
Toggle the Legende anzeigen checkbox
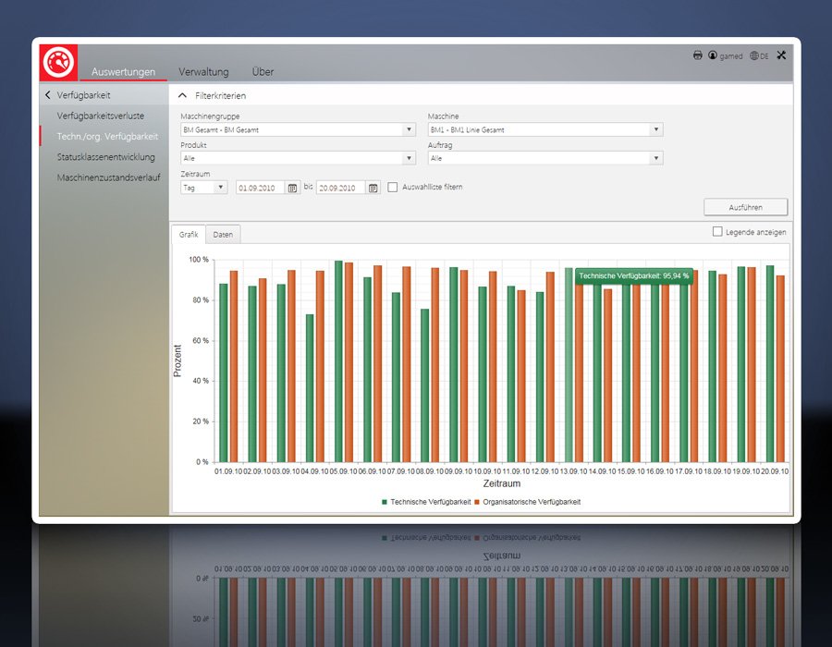coord(717,232)
